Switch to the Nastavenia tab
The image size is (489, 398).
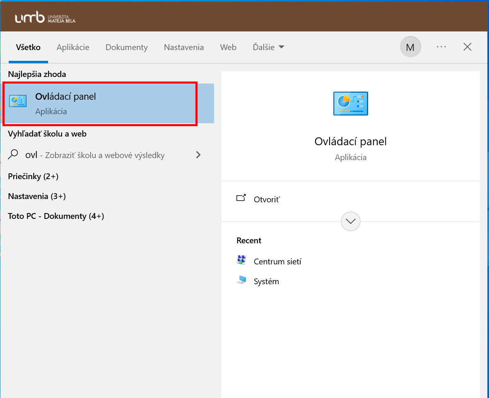(x=184, y=48)
